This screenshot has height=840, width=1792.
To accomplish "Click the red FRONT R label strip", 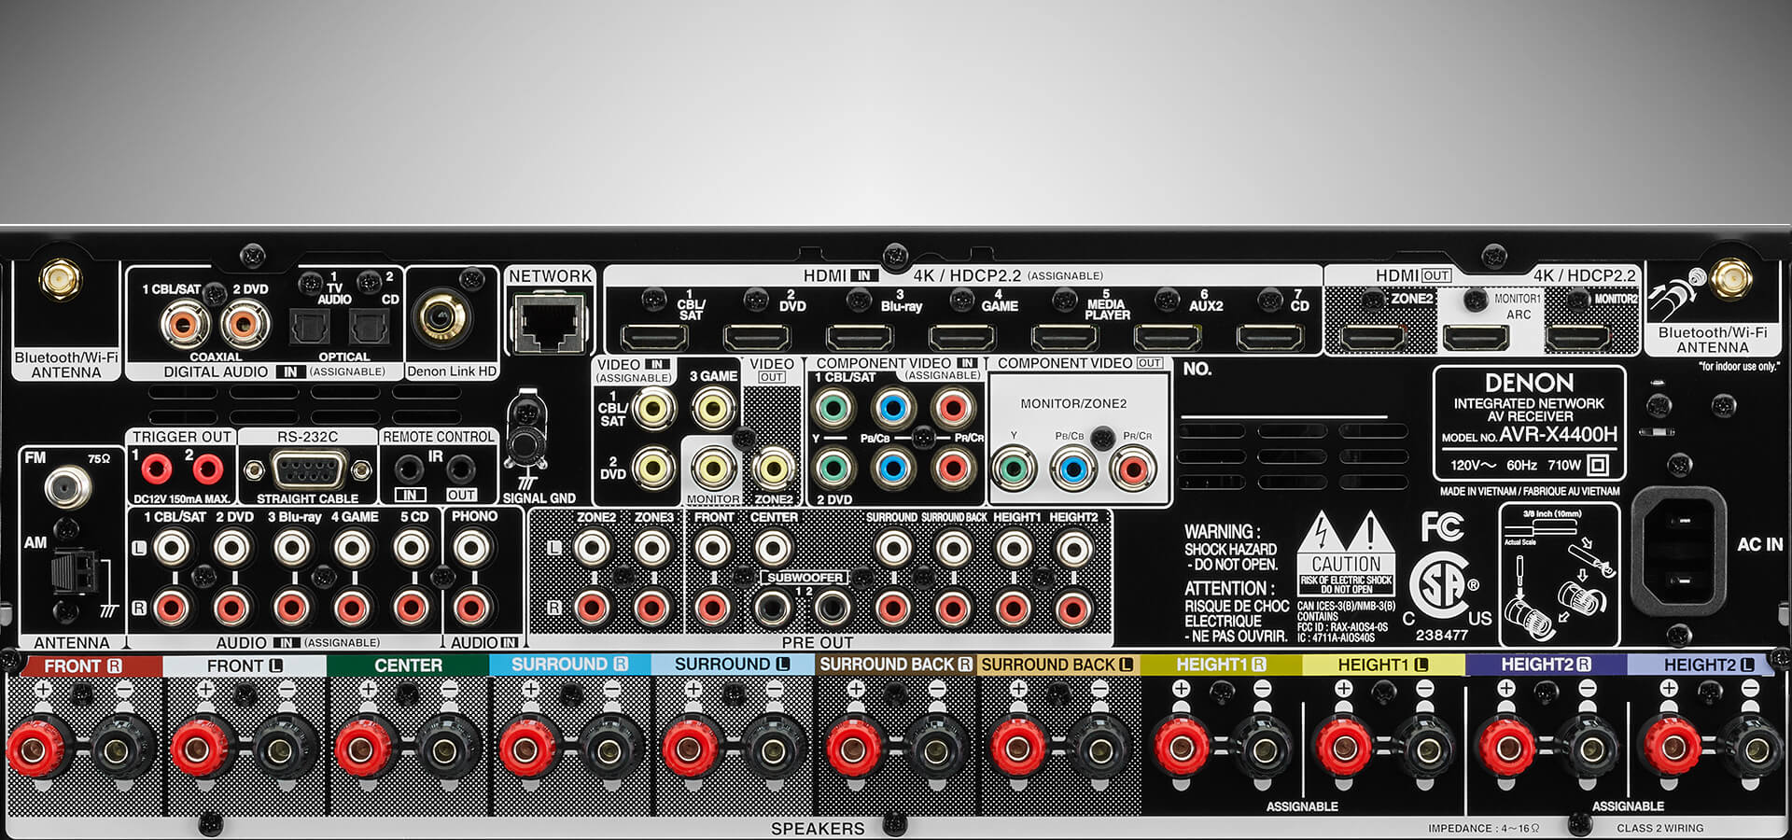I will [x=82, y=665].
